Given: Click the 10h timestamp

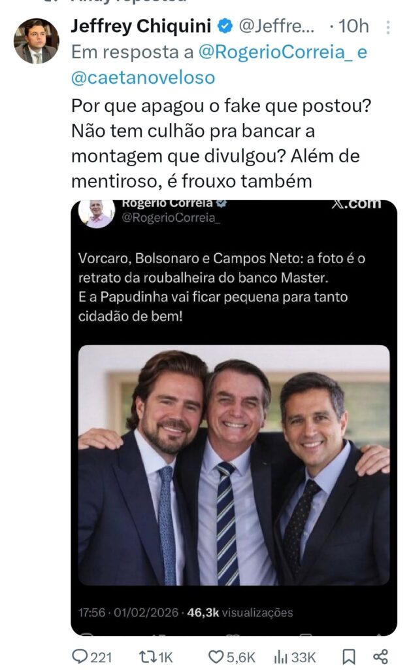Looking at the screenshot, I should [x=353, y=27].
